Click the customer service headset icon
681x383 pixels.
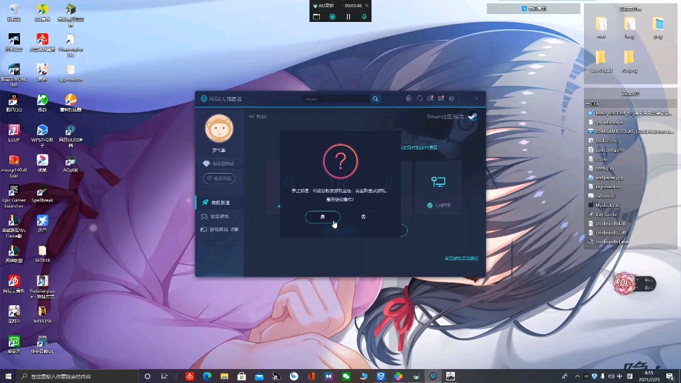420,98
